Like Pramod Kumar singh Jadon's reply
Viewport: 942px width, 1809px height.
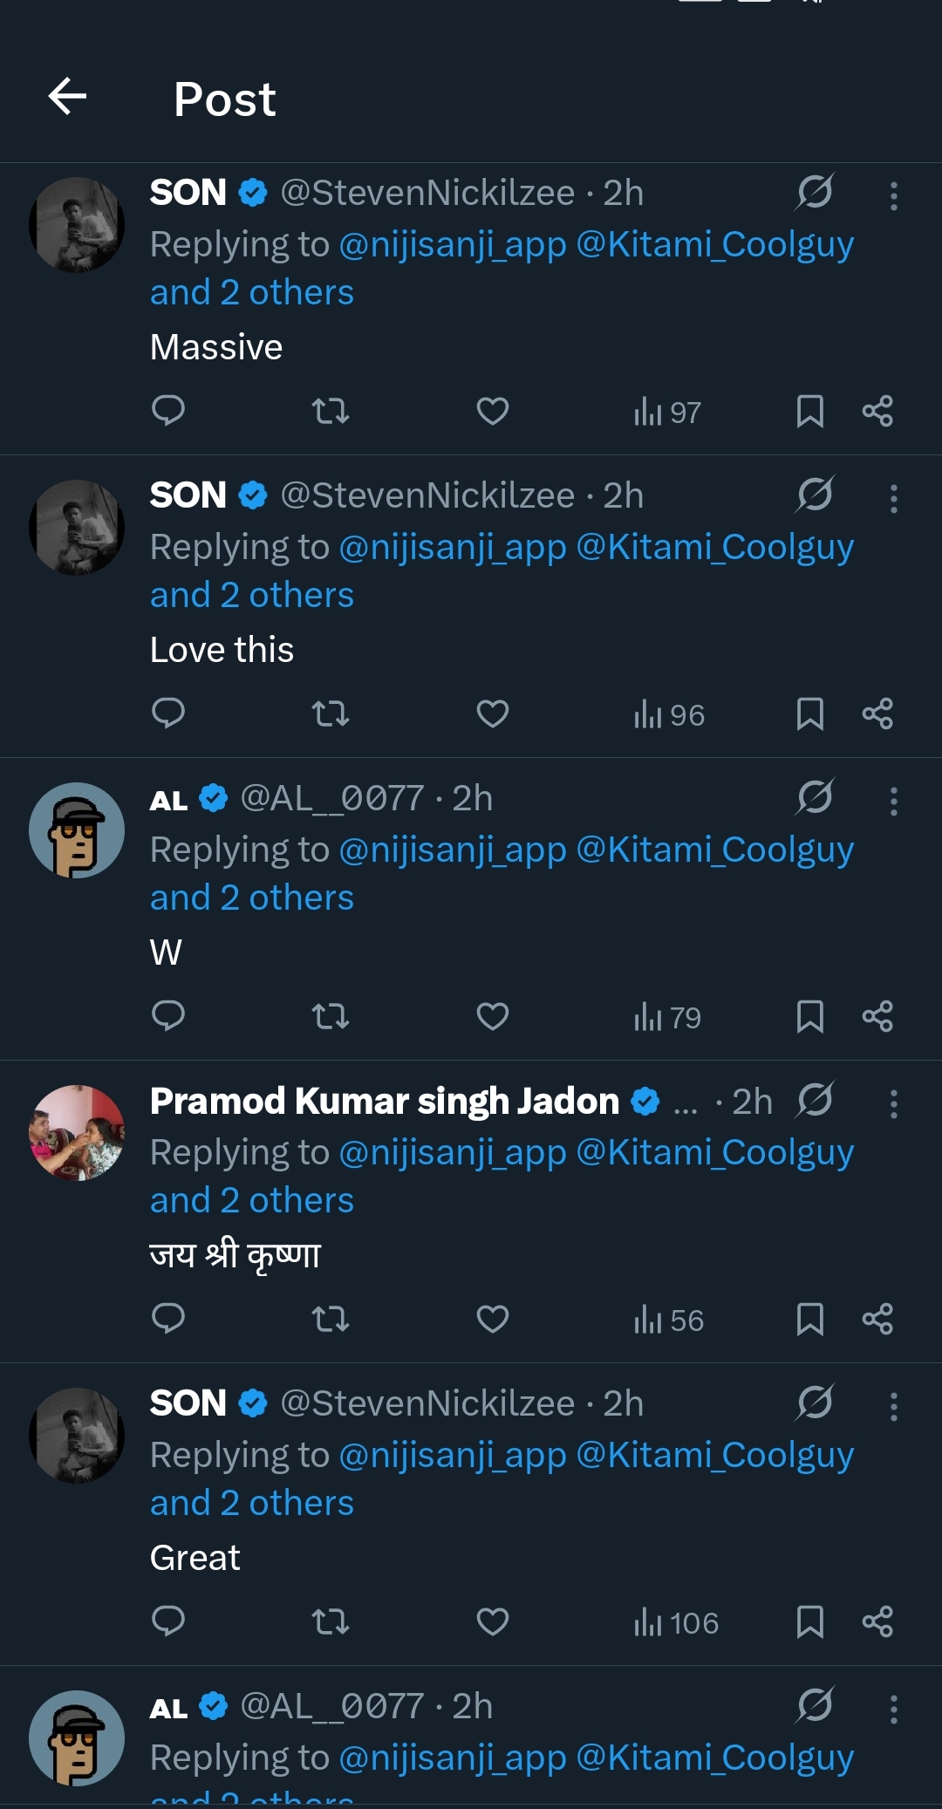click(493, 1319)
